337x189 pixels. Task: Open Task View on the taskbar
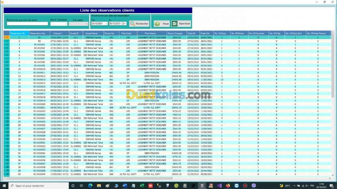click(x=81, y=186)
